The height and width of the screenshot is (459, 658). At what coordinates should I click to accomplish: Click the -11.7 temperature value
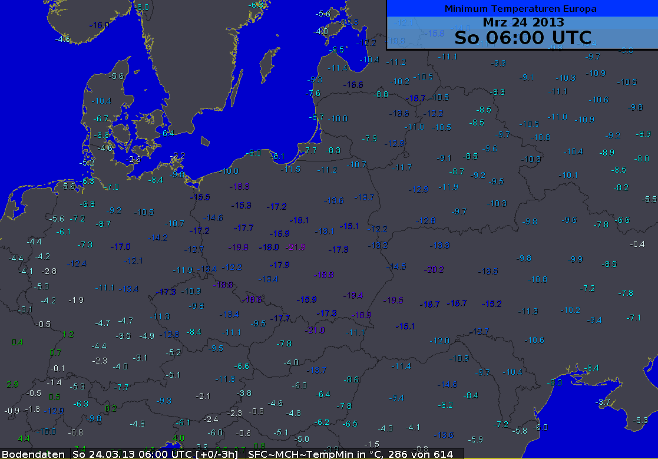[401, 167]
